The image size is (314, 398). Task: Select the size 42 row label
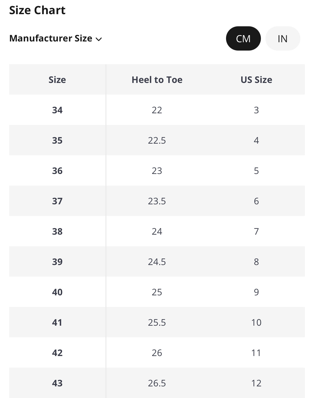[x=57, y=353]
